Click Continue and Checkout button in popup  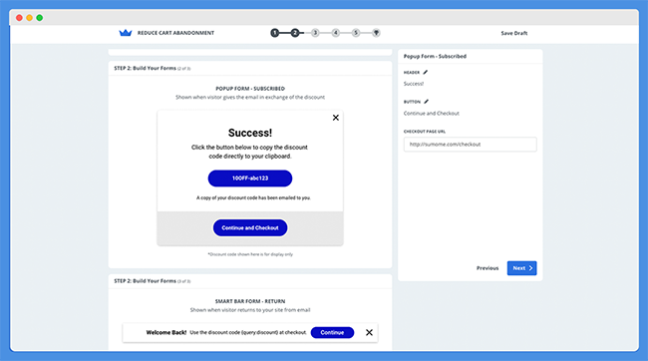(x=250, y=227)
